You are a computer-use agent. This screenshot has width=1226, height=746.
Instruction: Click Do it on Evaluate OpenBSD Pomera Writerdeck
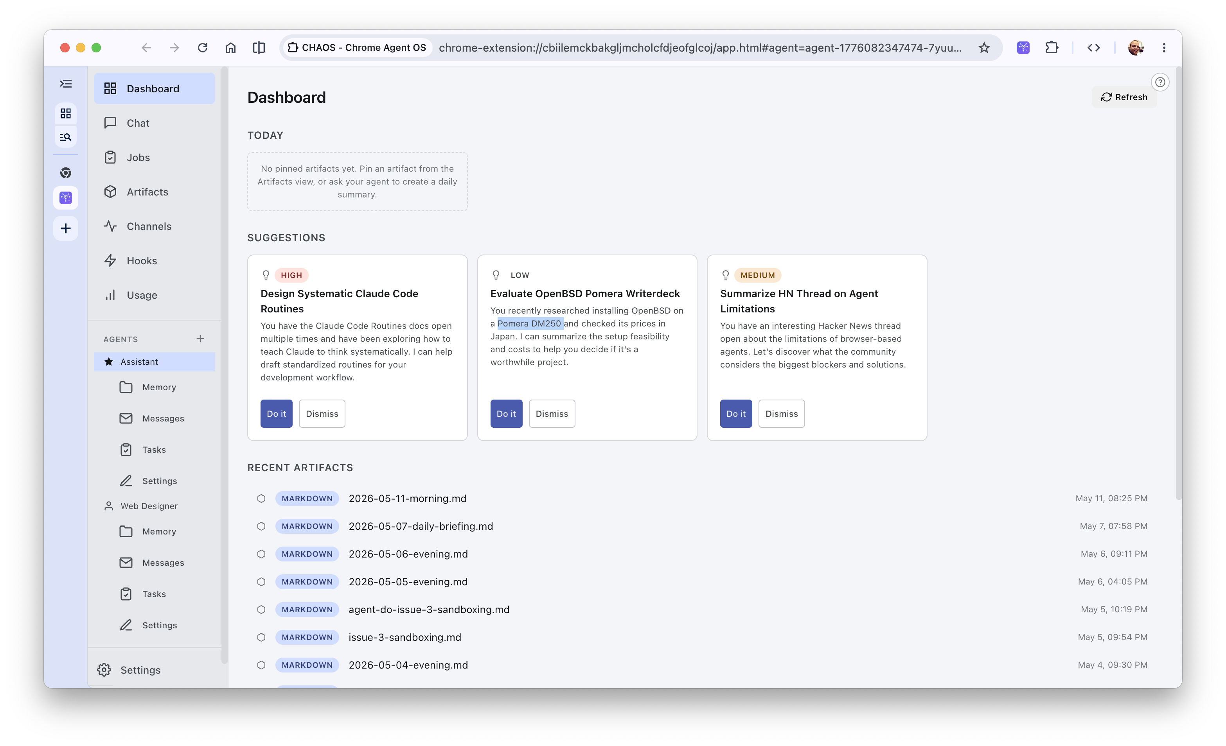tap(506, 413)
